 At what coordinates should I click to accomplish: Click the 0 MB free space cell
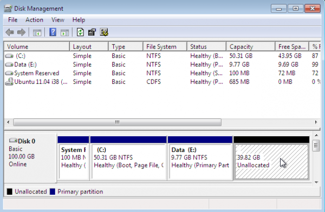tap(285, 82)
